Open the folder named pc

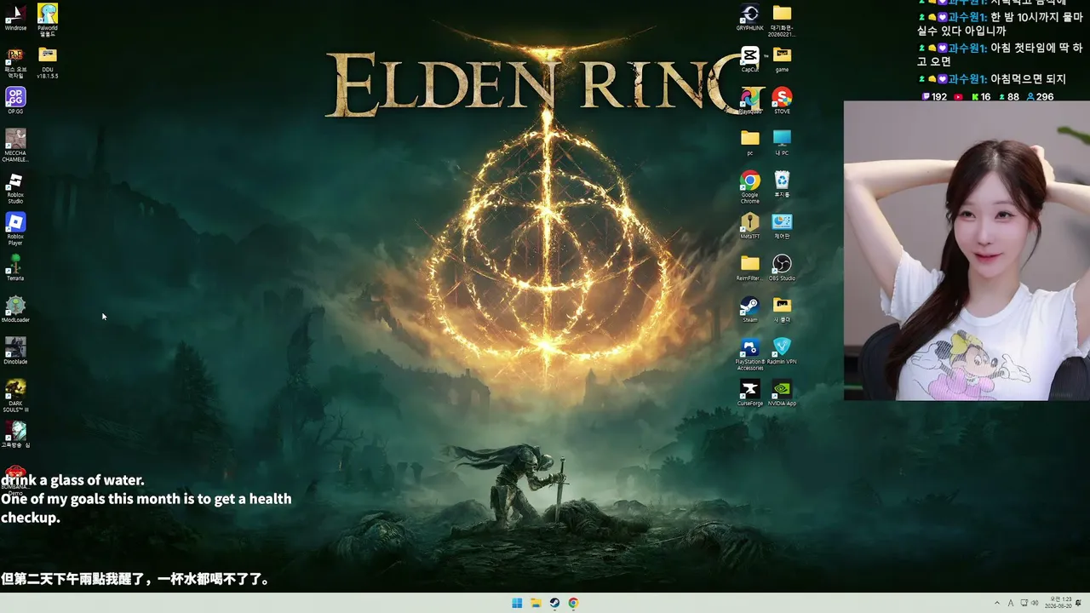[x=750, y=142]
